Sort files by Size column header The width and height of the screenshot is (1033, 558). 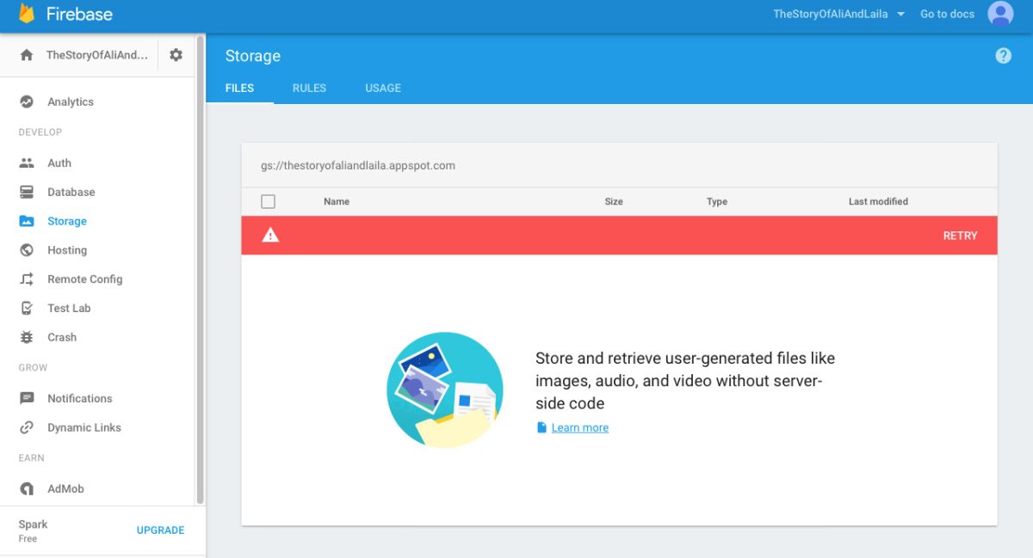(614, 201)
